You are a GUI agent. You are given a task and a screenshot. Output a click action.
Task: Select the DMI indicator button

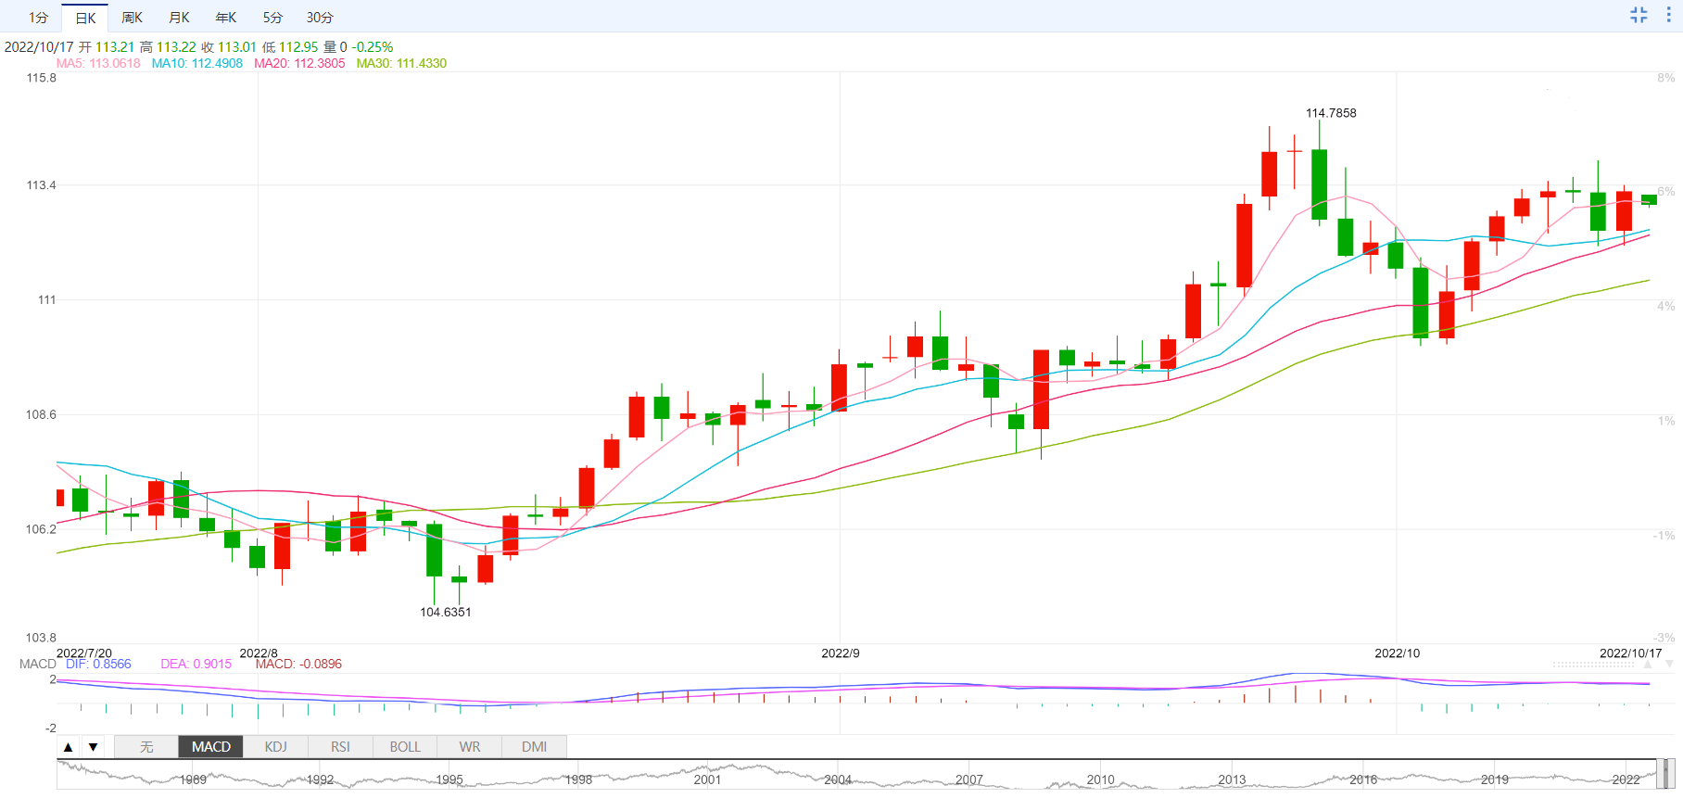[x=534, y=747]
